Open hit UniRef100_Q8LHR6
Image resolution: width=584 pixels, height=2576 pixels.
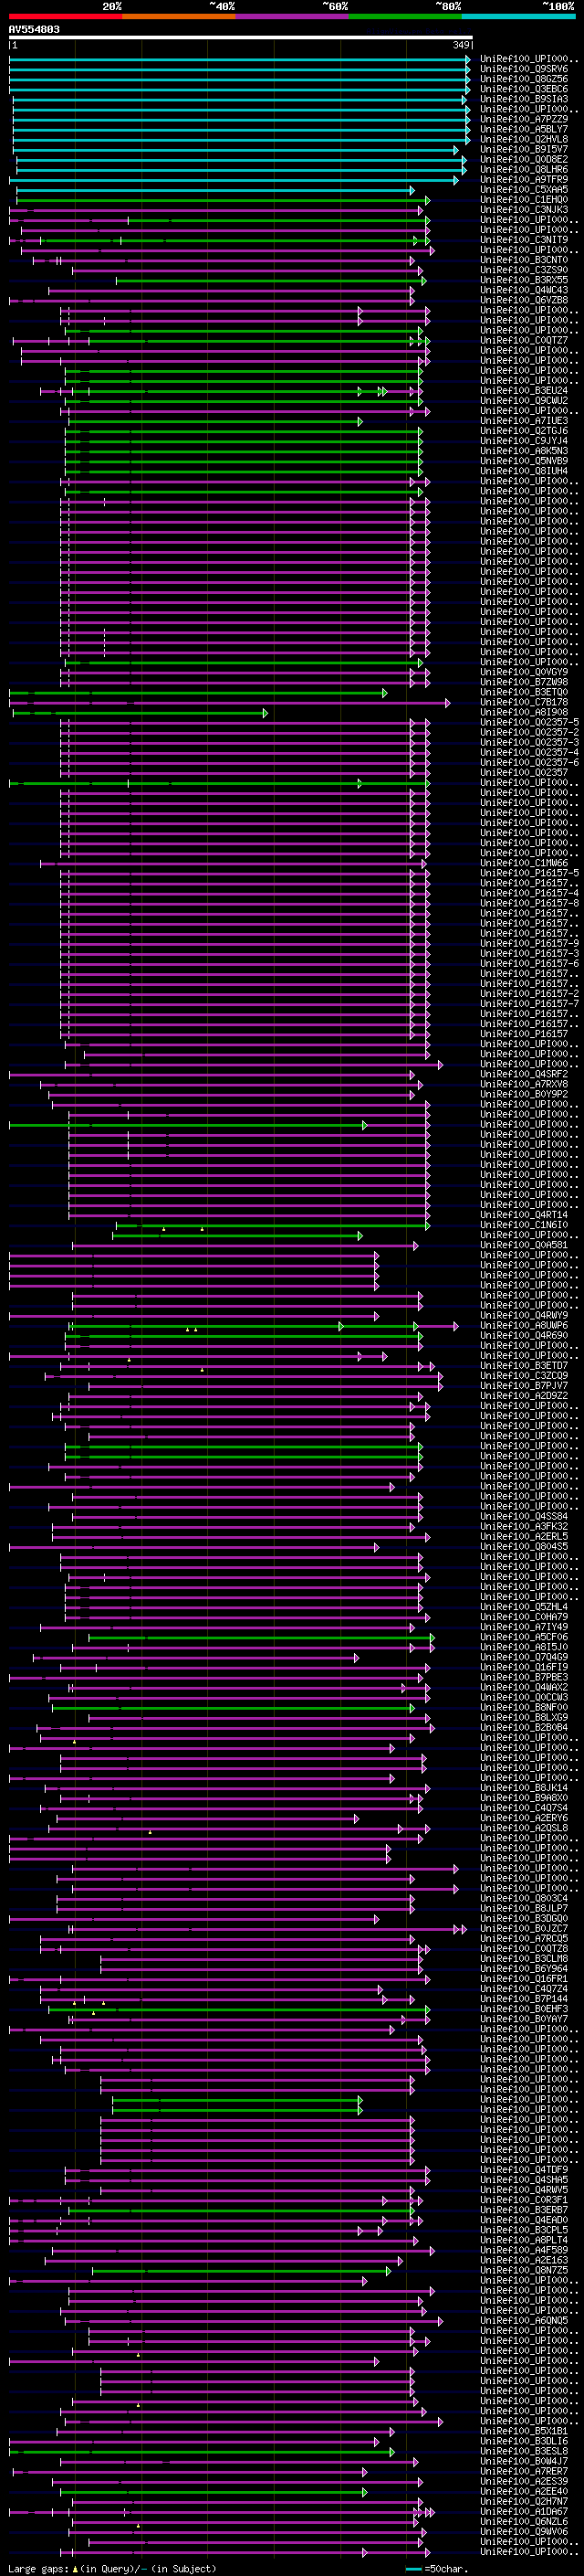pos(524,169)
